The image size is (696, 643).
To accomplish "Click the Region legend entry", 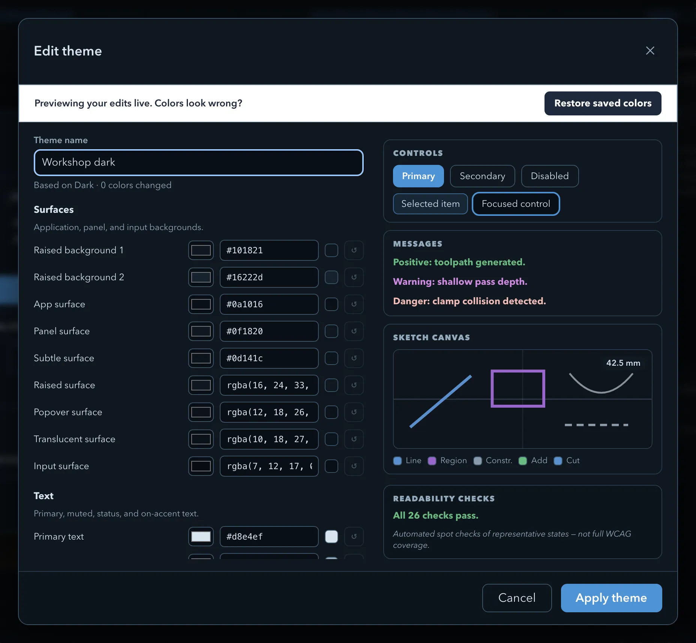I will pyautogui.click(x=447, y=461).
